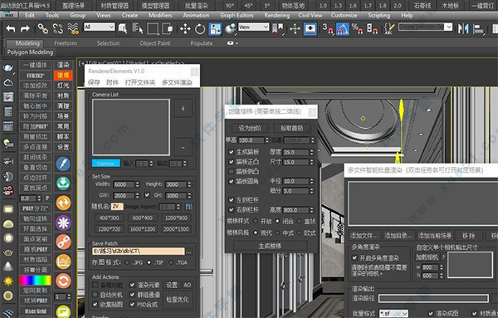Viewport: 498px width, 318px height.
Task: Click the 单高 150.0 spinner arrows
Action: point(266,140)
